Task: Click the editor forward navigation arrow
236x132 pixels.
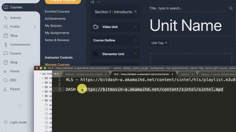Action: point(58,74)
